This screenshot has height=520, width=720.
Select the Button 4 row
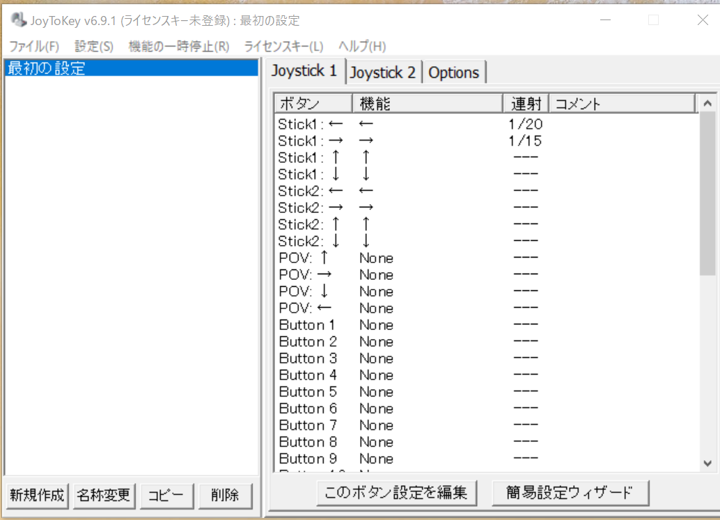(x=487, y=375)
